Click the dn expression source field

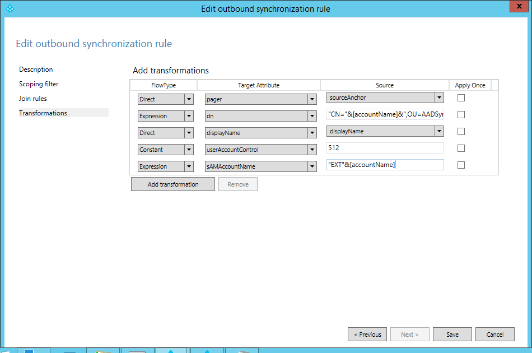[x=385, y=115]
